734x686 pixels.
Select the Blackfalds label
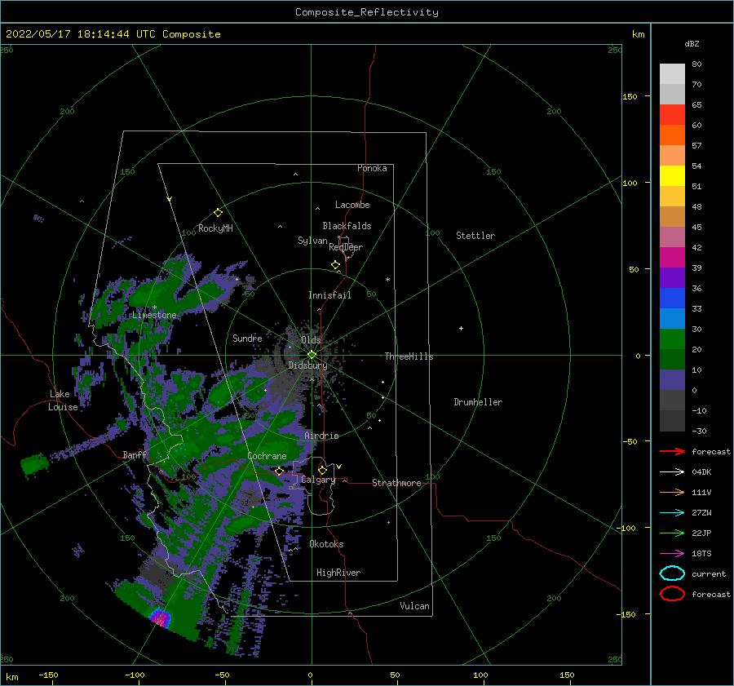pyautogui.click(x=347, y=226)
